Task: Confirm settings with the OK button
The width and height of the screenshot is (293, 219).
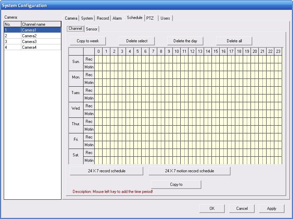Action: tap(212, 209)
